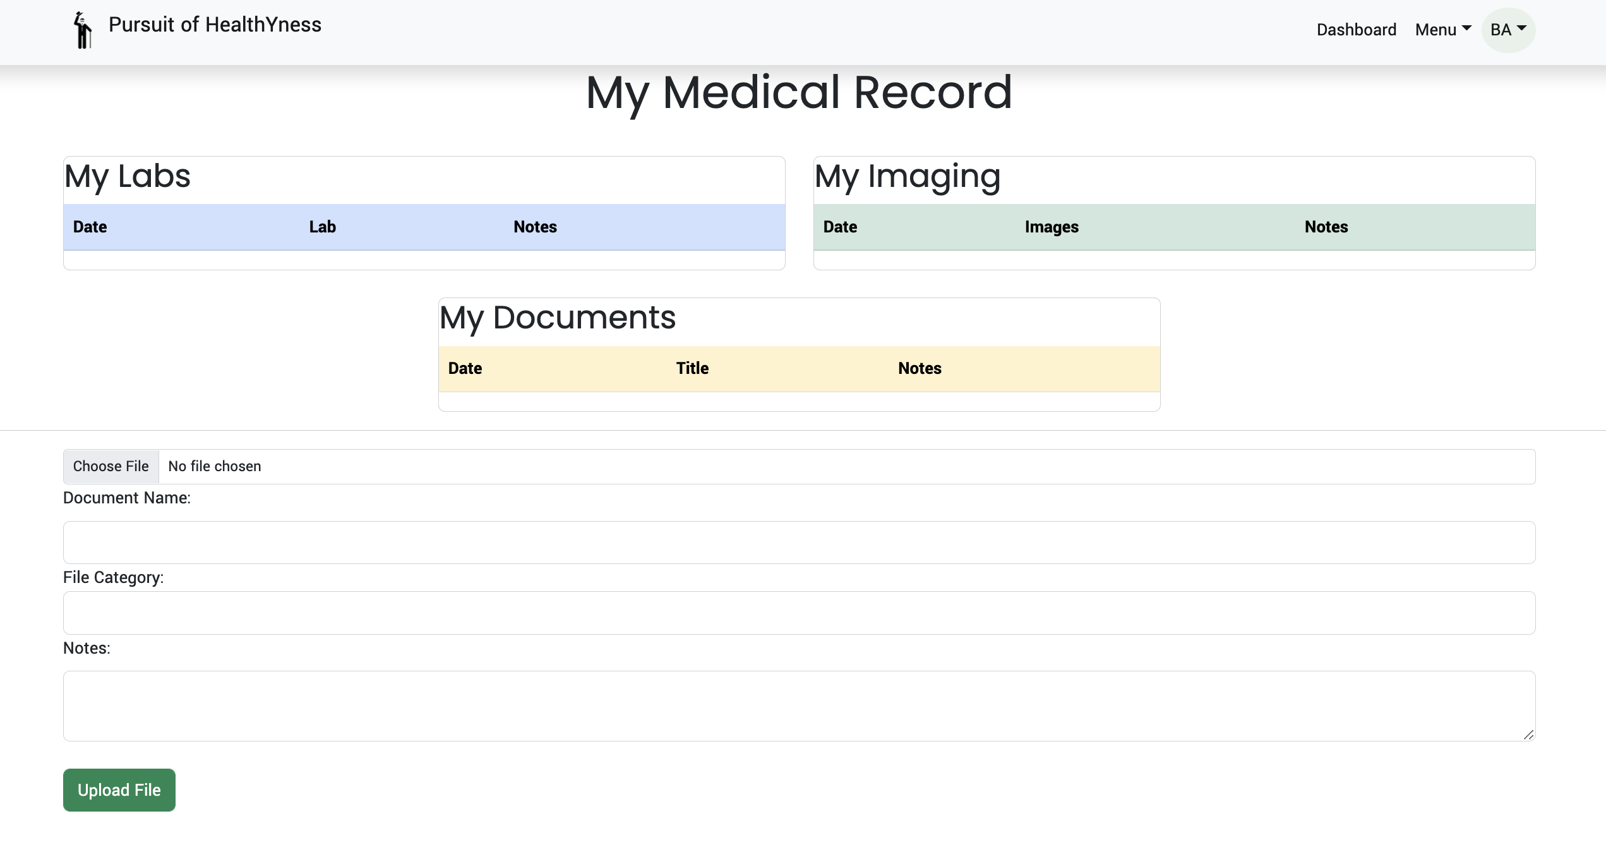Click the Choose File button
Image resolution: width=1606 pixels, height=852 pixels.
(111, 466)
